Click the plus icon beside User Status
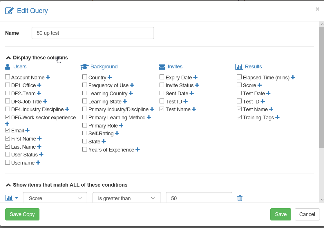The width and height of the screenshot is (324, 228). (41, 154)
